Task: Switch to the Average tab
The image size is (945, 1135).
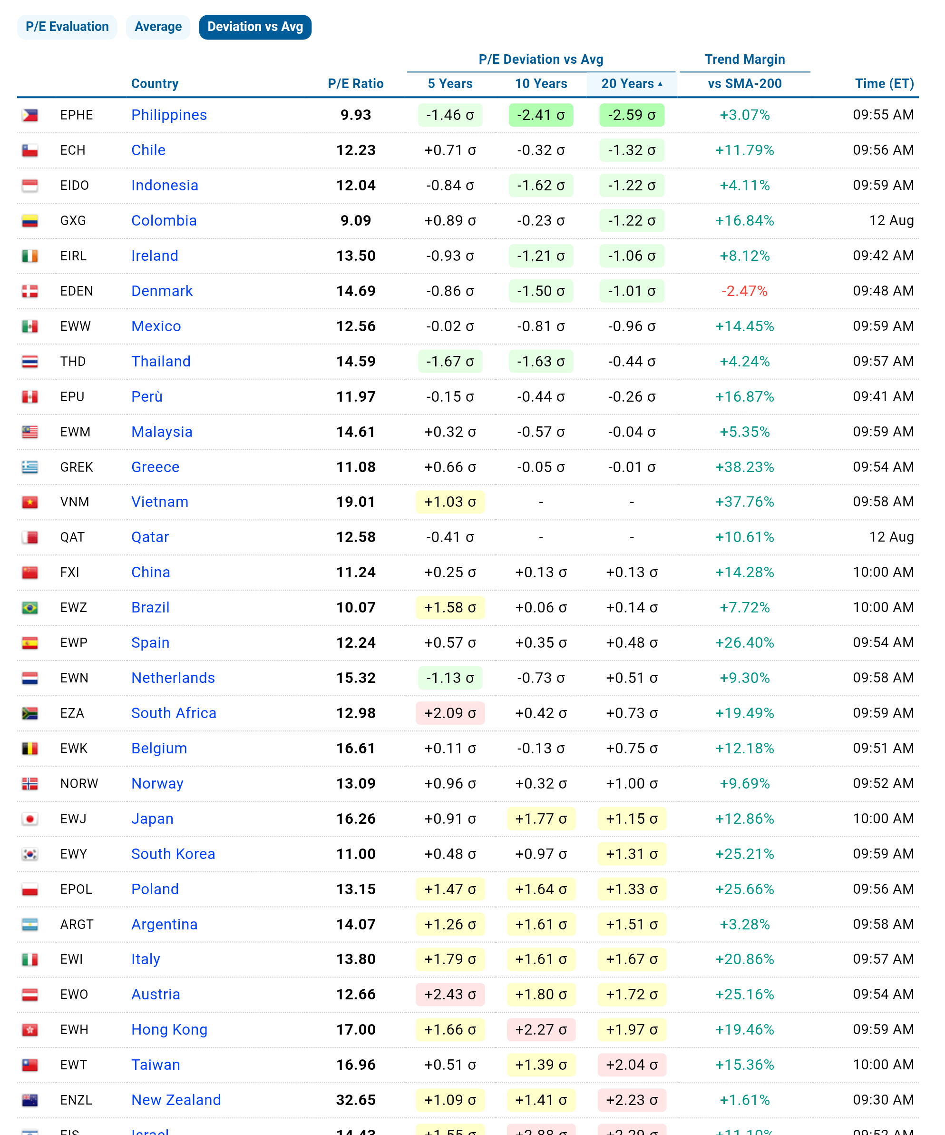Action: pyautogui.click(x=158, y=27)
